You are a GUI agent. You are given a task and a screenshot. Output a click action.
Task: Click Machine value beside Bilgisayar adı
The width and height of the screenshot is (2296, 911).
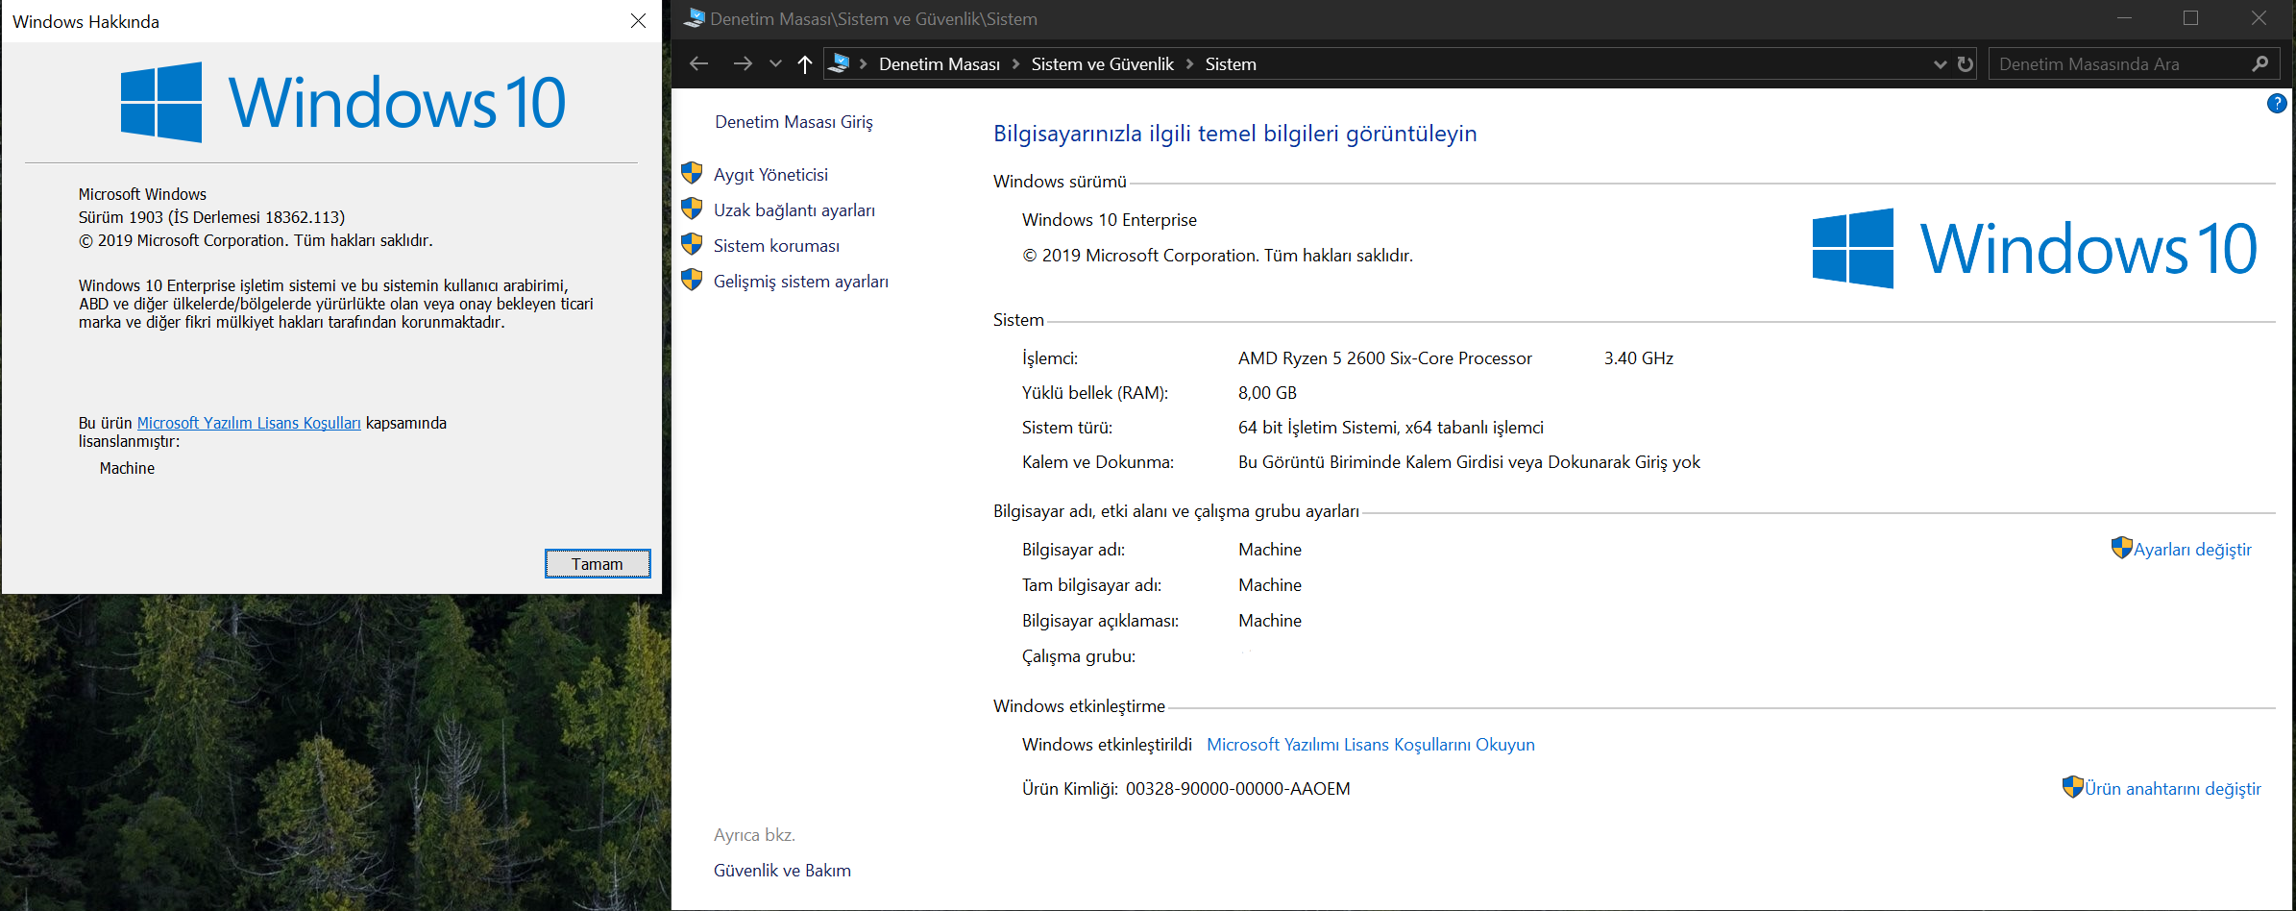point(1270,550)
